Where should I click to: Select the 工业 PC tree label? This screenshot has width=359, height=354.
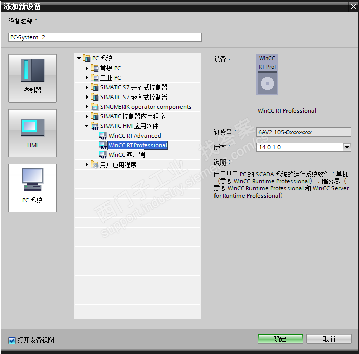(111, 78)
